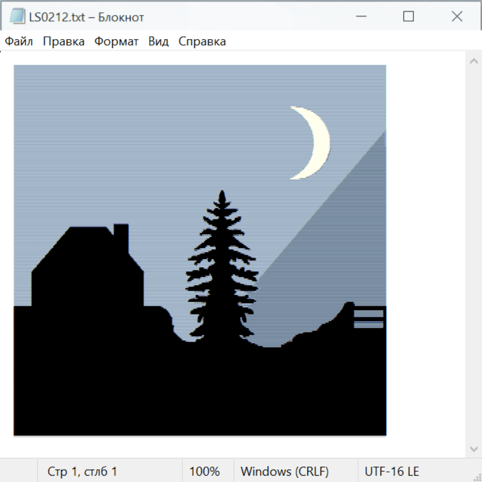Click the Notepad icon in the title bar
The height and width of the screenshot is (482, 482).
(18, 17)
